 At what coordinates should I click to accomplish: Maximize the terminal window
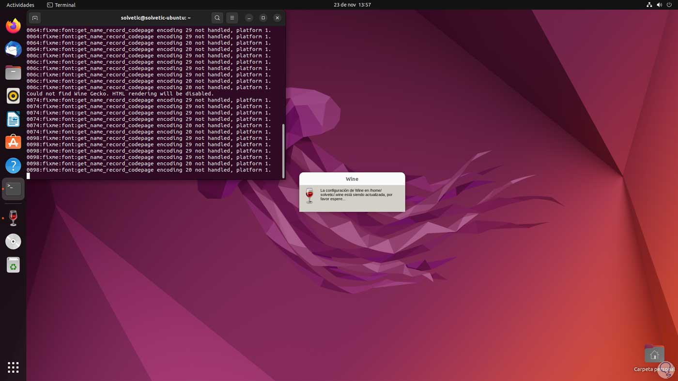click(x=263, y=18)
